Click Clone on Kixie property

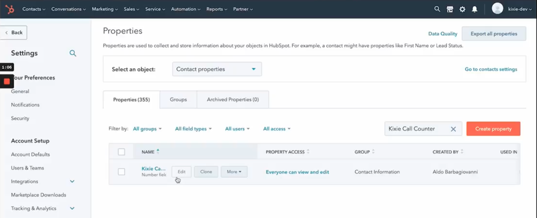pos(206,172)
